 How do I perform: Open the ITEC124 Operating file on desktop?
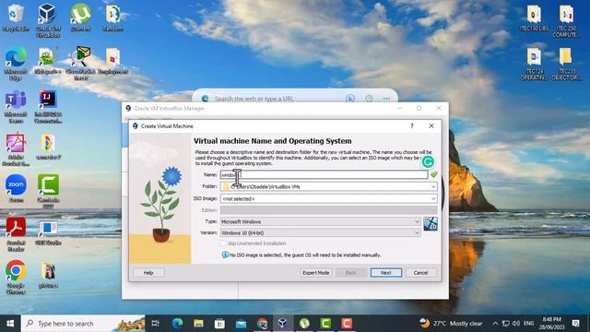click(534, 64)
